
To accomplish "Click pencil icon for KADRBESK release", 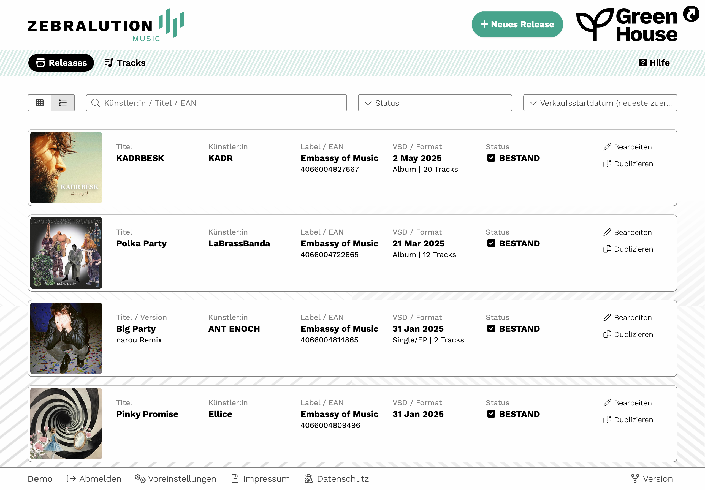I will [607, 147].
